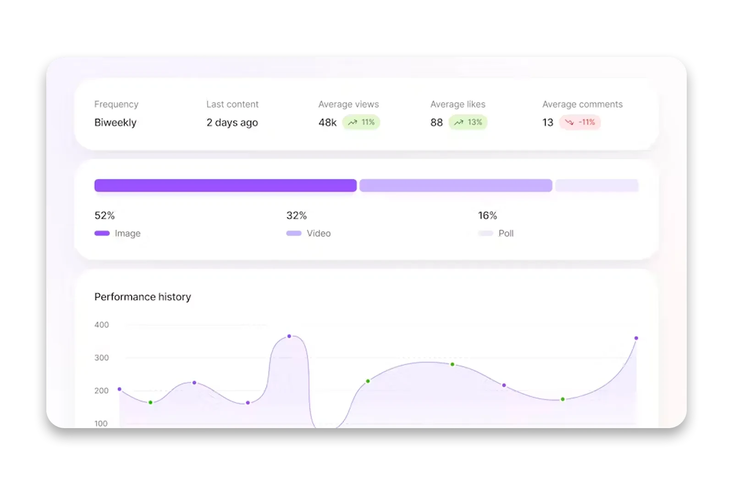Image resolution: width=734 pixels, height=485 pixels.
Task: Click the Average views label
Action: tap(349, 105)
